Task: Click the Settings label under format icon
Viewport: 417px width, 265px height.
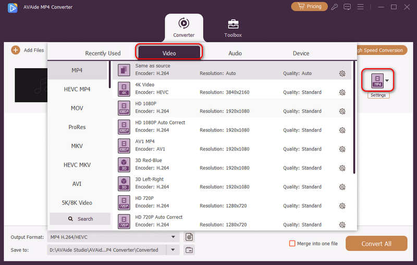Action: pos(378,95)
